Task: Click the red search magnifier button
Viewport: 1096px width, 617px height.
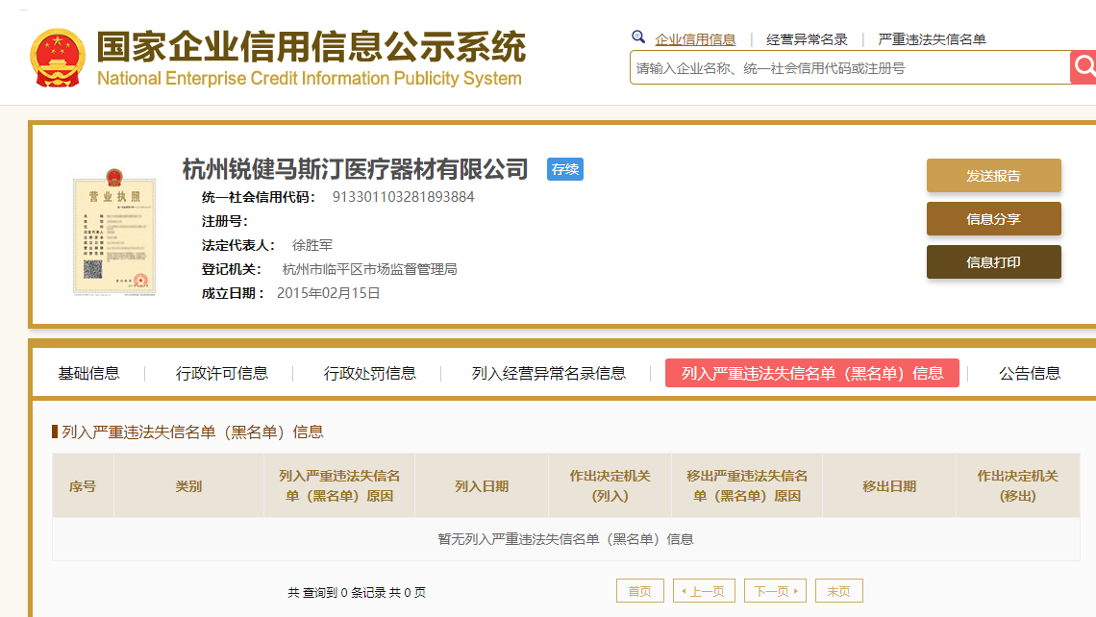Action: [1083, 67]
